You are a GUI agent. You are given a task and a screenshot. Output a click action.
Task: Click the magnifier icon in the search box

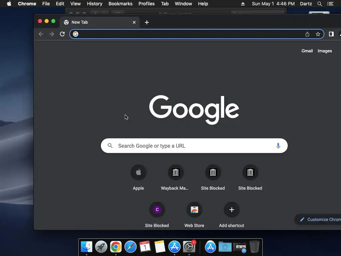pyautogui.click(x=110, y=146)
